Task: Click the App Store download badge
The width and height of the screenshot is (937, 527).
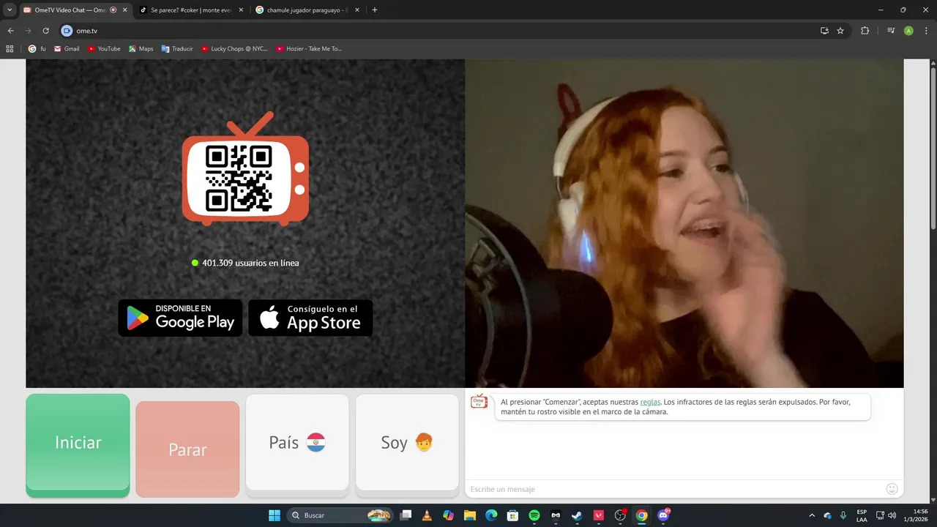Action: coord(310,318)
